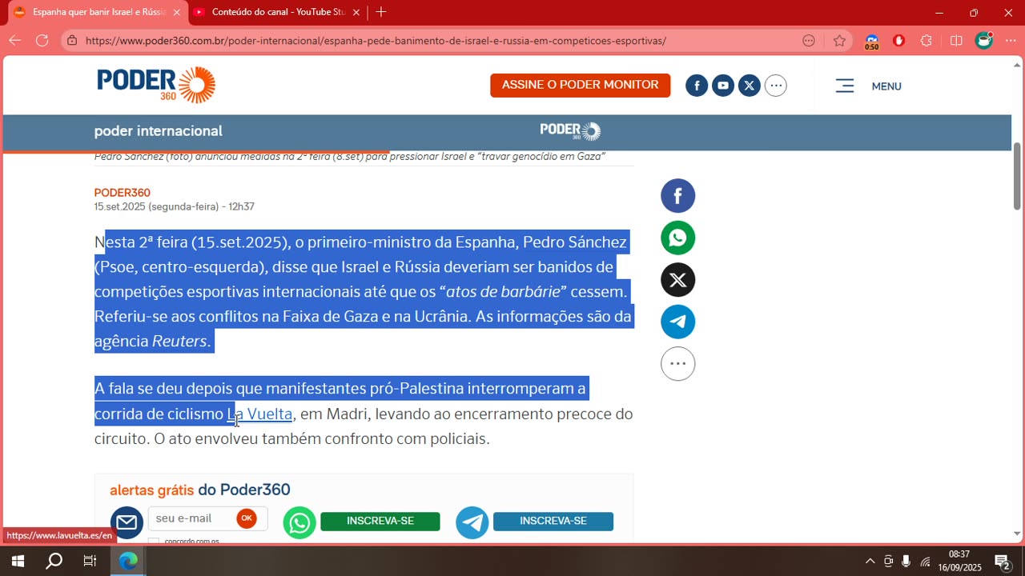
Task: Open Poder360 YouTube channel in header
Action: point(723,86)
